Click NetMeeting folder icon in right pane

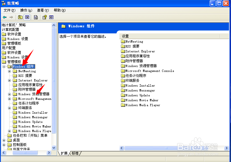123,41
